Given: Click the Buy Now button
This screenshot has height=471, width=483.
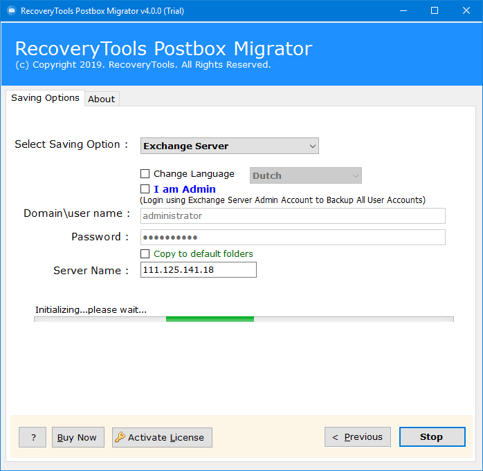Looking at the screenshot, I should 78,437.
